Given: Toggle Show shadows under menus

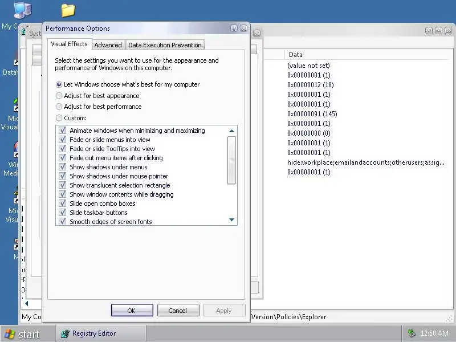Looking at the screenshot, I should (x=62, y=166).
